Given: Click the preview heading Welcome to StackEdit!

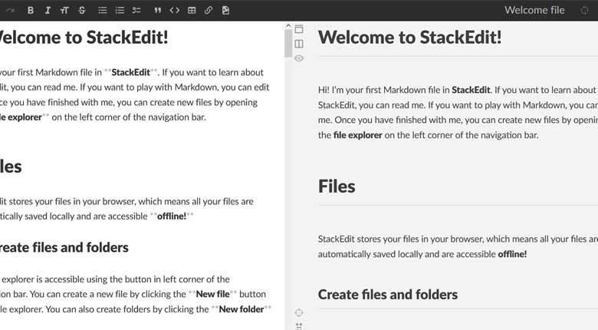Looking at the screenshot, I should point(409,38).
